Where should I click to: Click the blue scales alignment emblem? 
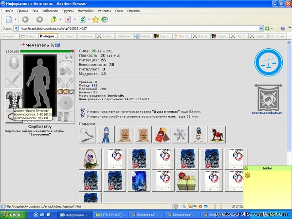tap(268, 62)
